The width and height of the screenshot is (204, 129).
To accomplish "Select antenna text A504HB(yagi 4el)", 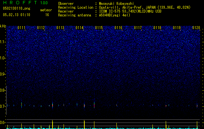I will tap(114, 15).
